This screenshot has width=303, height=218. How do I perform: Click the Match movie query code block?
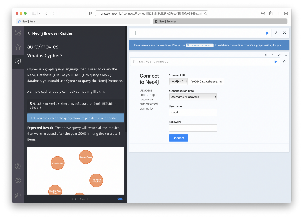pos(75,106)
